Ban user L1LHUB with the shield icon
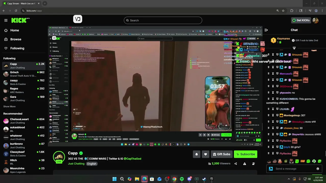Screen dimensions: 326x183 [277, 109]
